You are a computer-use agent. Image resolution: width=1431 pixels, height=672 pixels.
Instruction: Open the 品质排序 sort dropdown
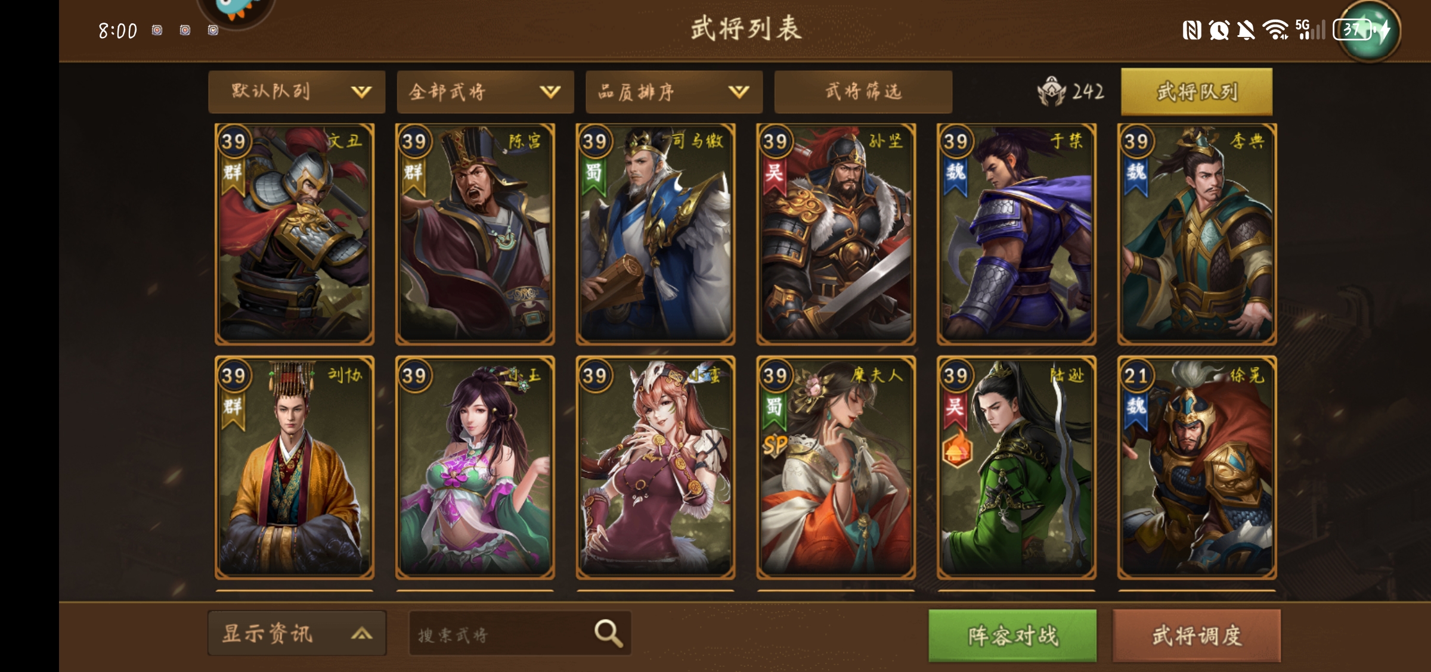coord(674,92)
